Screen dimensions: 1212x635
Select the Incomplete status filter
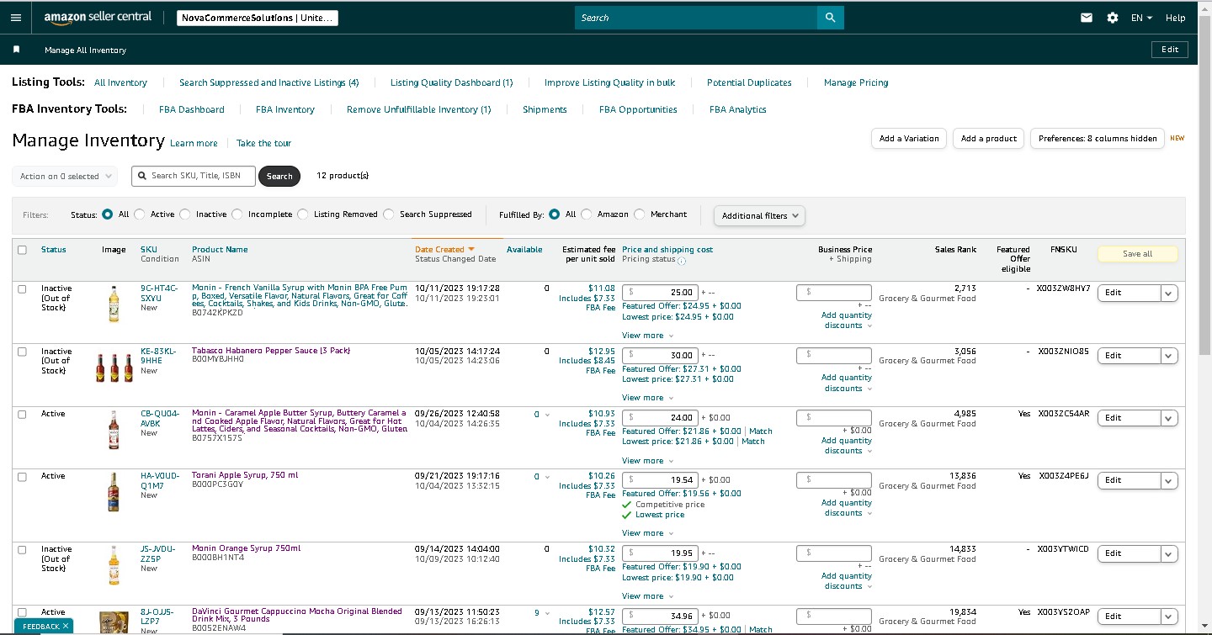pyautogui.click(x=237, y=214)
